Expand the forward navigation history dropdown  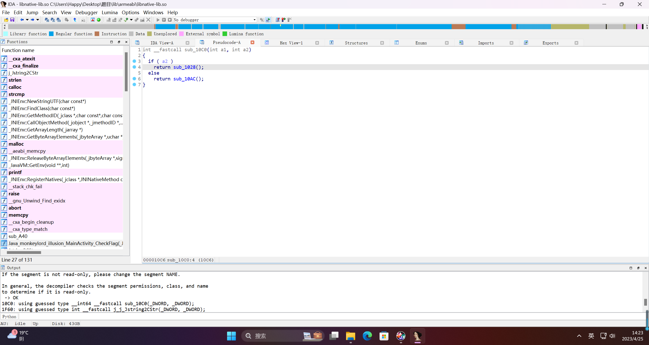(x=38, y=20)
